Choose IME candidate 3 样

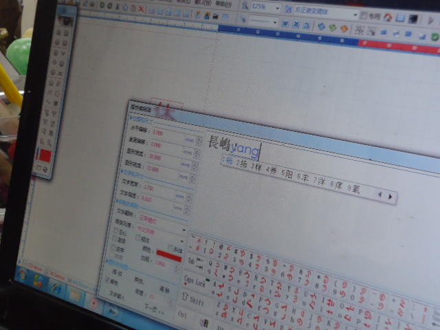(x=256, y=168)
